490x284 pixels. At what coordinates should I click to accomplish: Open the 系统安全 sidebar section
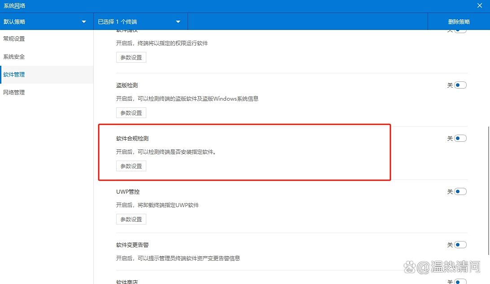pyautogui.click(x=14, y=57)
